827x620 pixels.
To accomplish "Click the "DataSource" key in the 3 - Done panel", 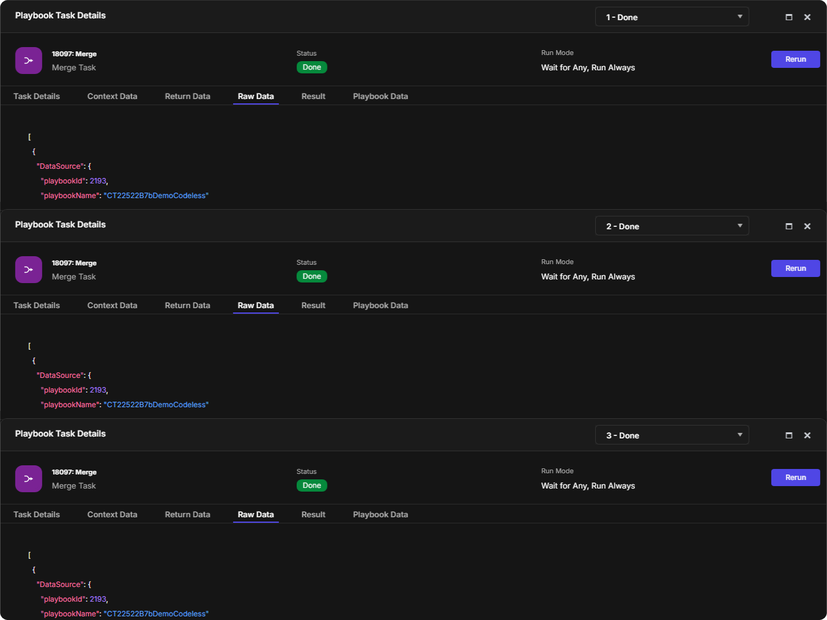I will tap(60, 585).
